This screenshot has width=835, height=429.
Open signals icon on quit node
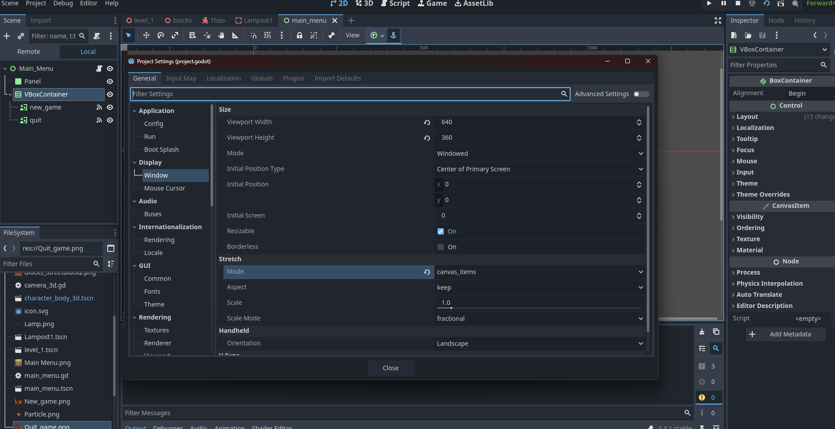tap(99, 120)
